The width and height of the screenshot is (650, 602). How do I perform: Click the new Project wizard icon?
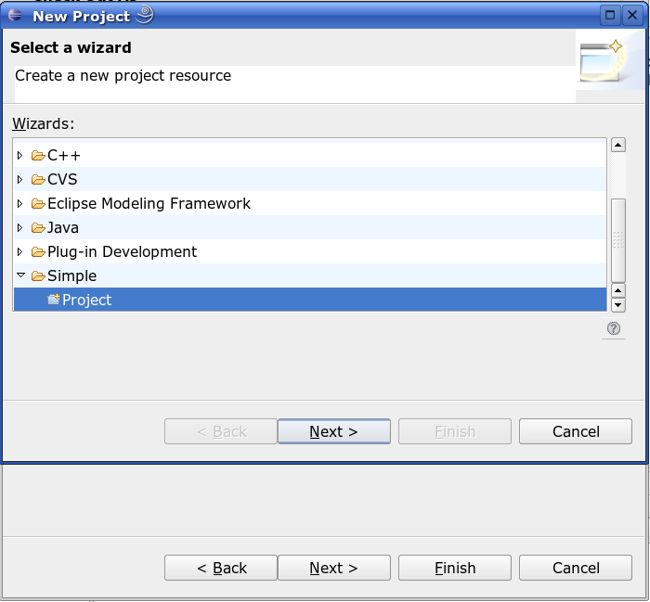coord(54,300)
